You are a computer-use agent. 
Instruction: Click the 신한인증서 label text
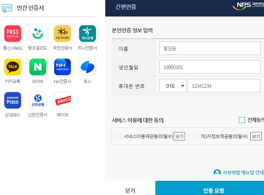coord(37,115)
